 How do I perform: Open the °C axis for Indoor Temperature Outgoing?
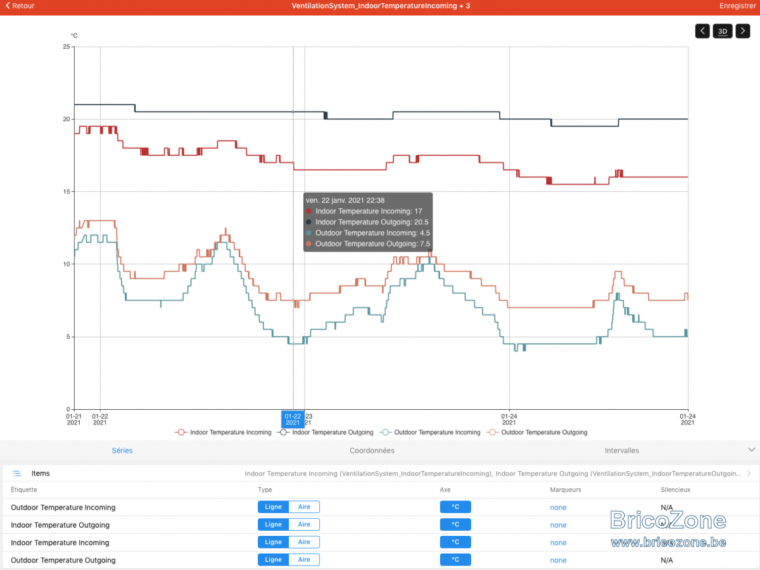[455, 524]
